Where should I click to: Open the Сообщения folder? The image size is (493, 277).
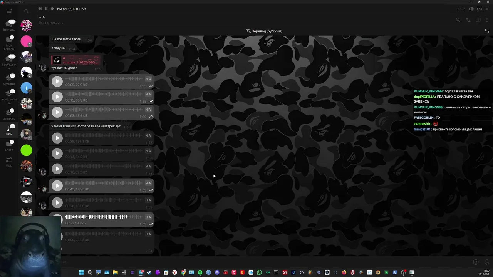coord(9,62)
